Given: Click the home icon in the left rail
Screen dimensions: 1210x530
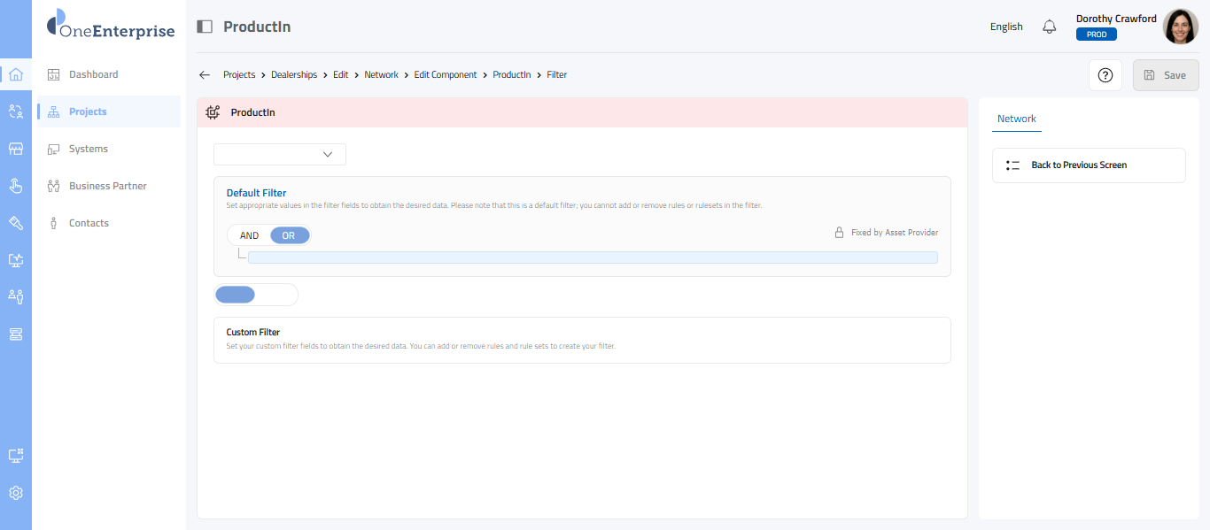Looking at the screenshot, I should [x=16, y=74].
